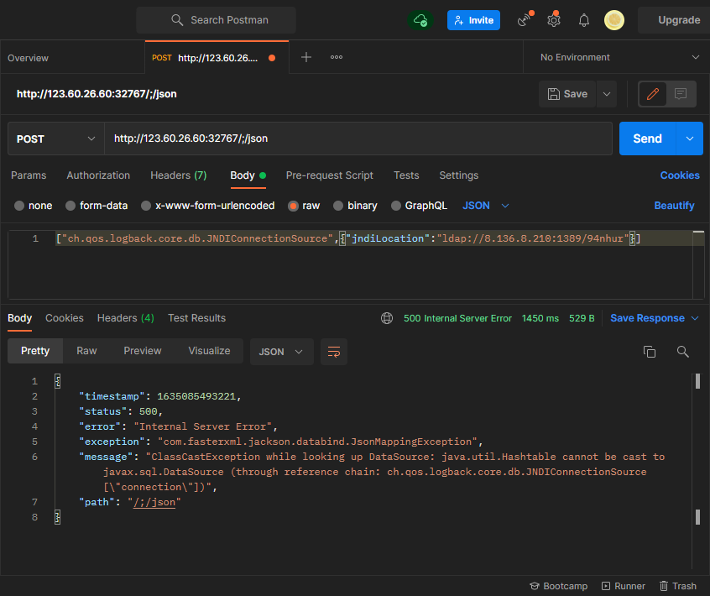Open the No Environment selector

pyautogui.click(x=619, y=57)
